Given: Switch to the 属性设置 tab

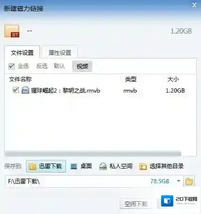Looking at the screenshot, I should point(60,52).
